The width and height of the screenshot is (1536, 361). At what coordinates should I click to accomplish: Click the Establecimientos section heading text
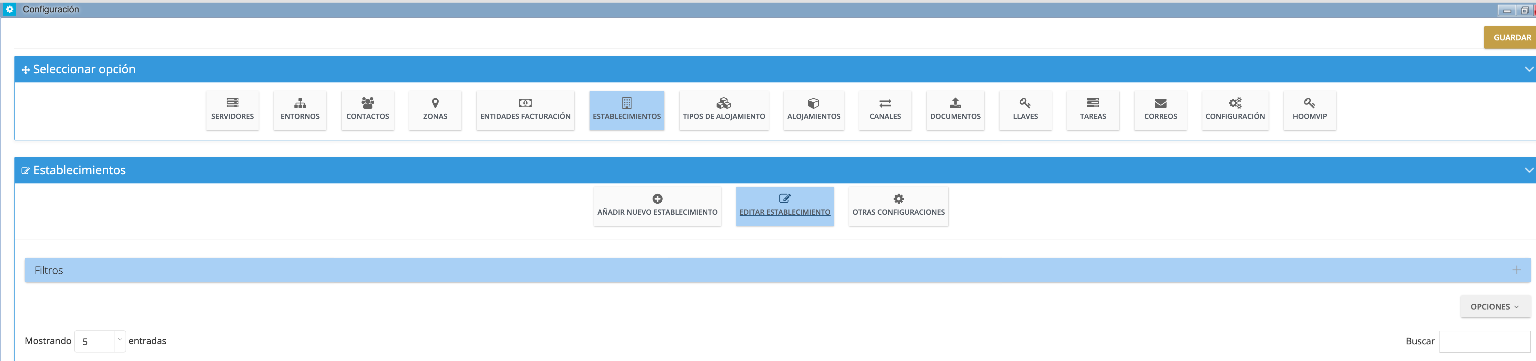point(79,170)
